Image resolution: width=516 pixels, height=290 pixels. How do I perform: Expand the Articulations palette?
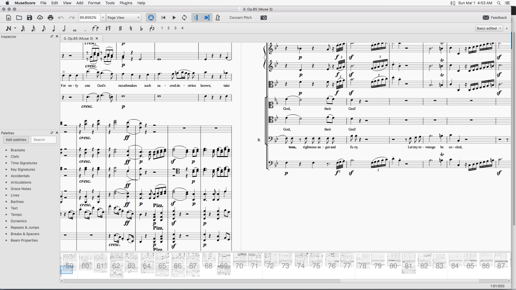click(6, 182)
